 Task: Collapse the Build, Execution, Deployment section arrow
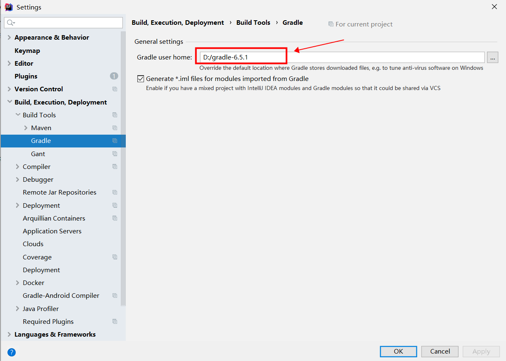[x=9, y=102]
